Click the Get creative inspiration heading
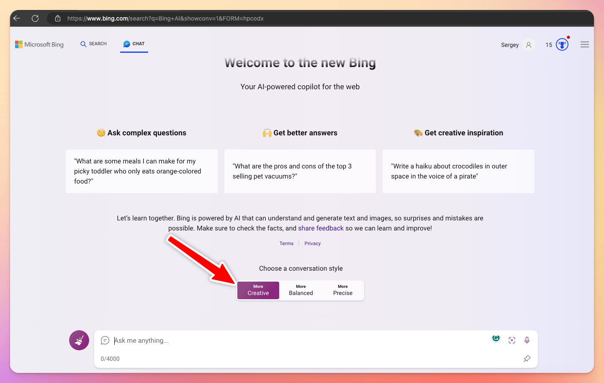Screen dimensions: 604x383 [458, 133]
